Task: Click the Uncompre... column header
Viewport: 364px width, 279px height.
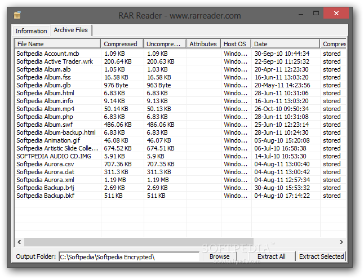Action: click(165, 44)
